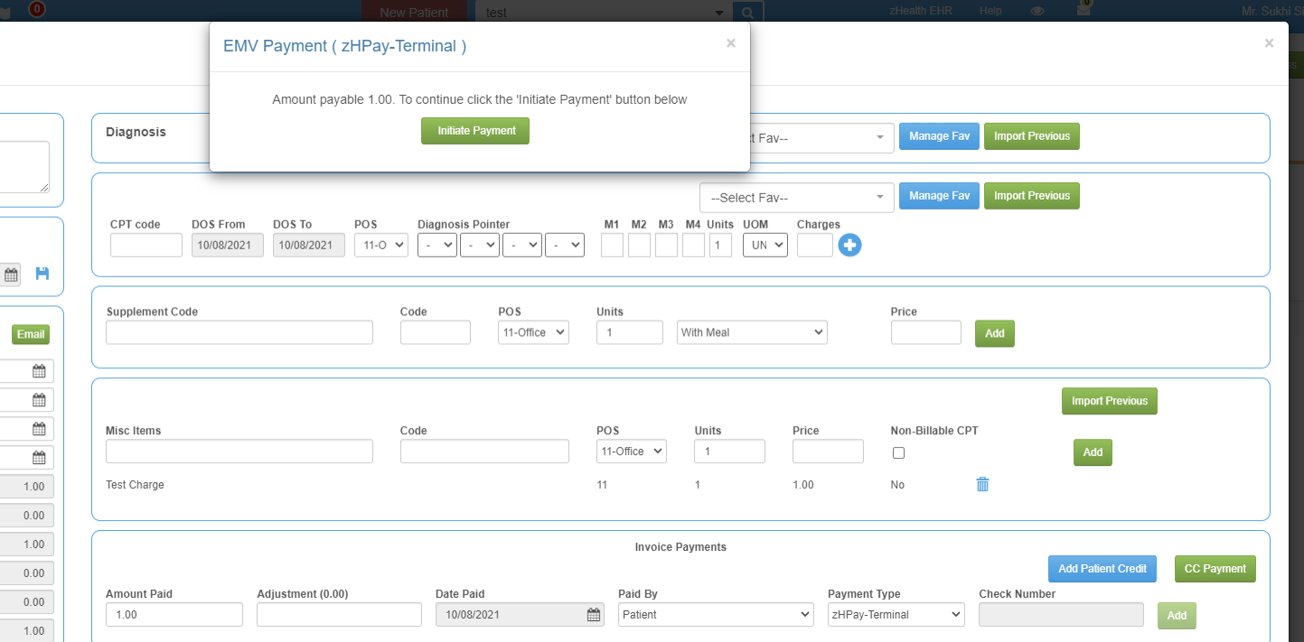Viewport: 1304px width, 642px height.
Task: Click the Initiate Payment button
Action: 475,131
